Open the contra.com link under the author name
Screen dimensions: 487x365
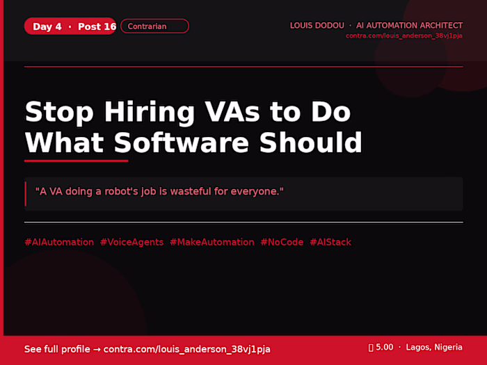(x=404, y=35)
